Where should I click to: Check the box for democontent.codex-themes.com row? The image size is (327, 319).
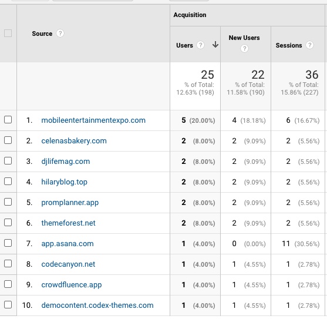(x=8, y=305)
